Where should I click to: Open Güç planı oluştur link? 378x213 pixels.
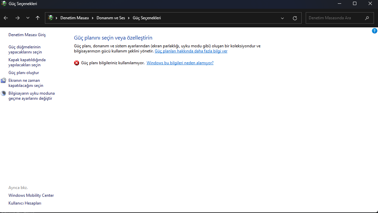(24, 73)
